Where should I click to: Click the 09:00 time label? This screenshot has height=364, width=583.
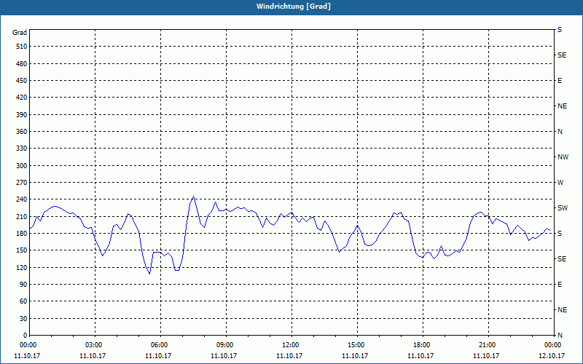pos(226,345)
